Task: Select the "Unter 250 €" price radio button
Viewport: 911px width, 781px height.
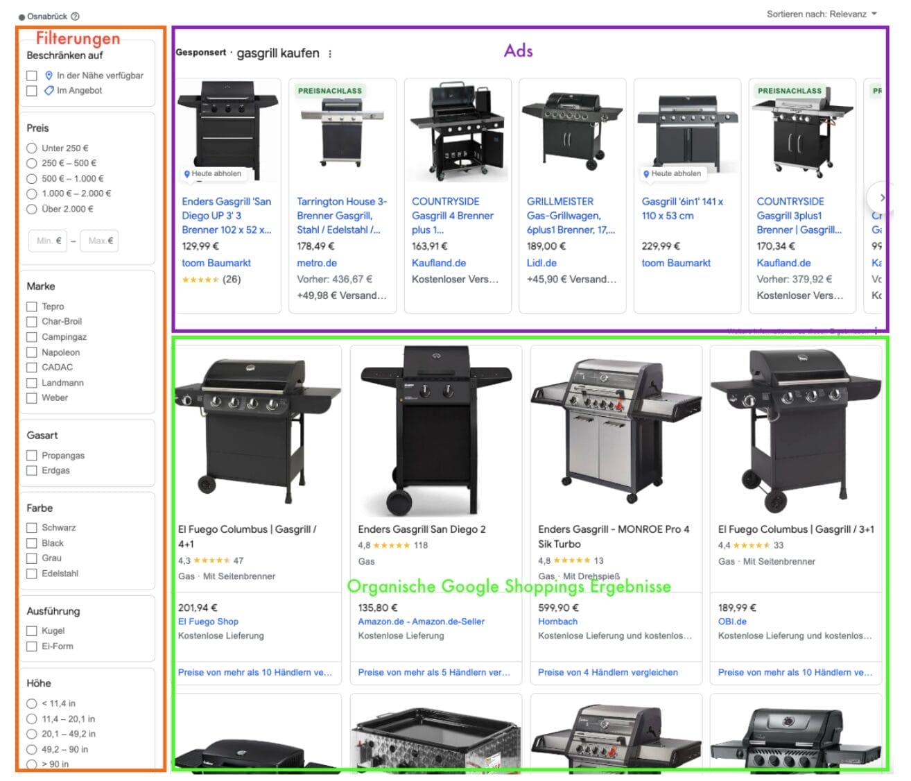Action: 32,148
